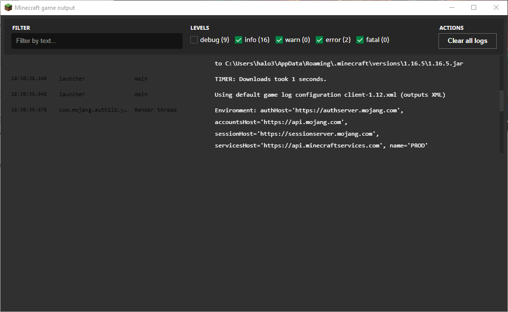Maximize the Minecraft game output window
Viewport: 508px width, 312px height.
tap(474, 8)
